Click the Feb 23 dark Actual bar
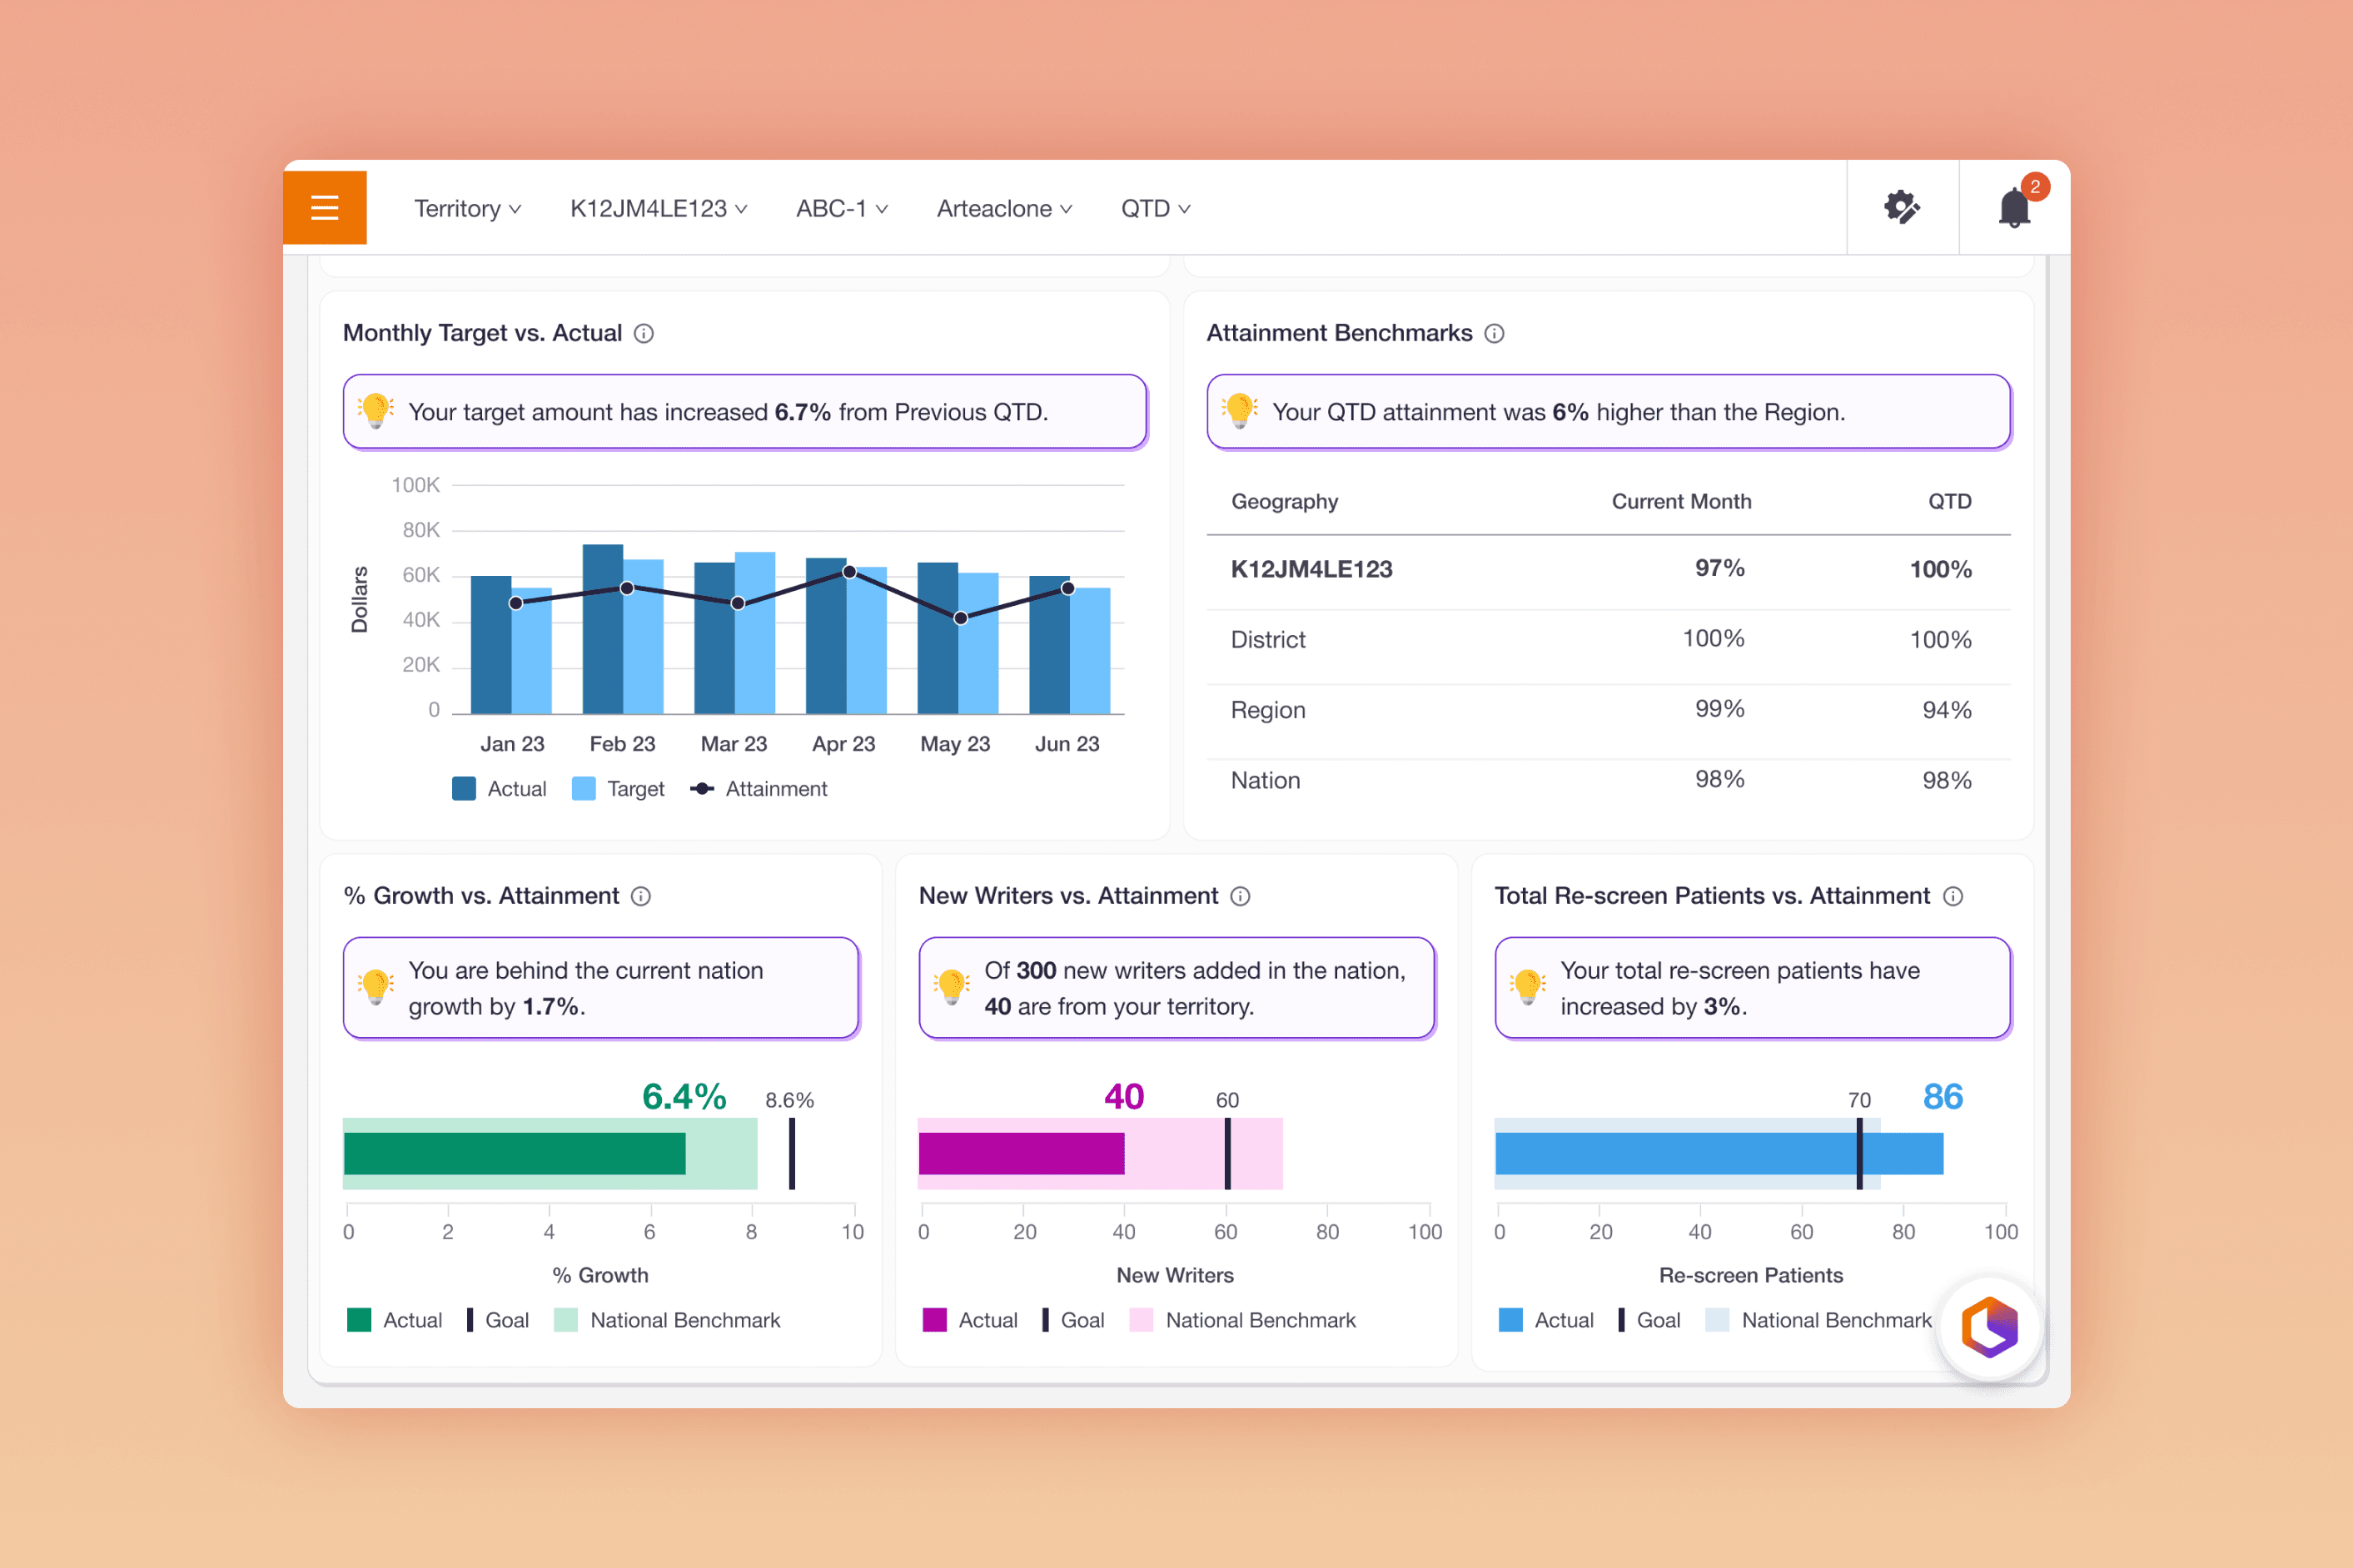This screenshot has height=1568, width=2353. click(602, 629)
